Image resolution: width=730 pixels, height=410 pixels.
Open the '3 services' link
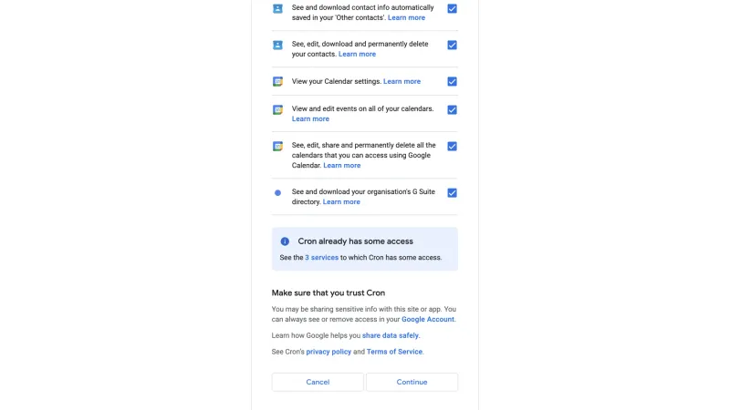(322, 258)
